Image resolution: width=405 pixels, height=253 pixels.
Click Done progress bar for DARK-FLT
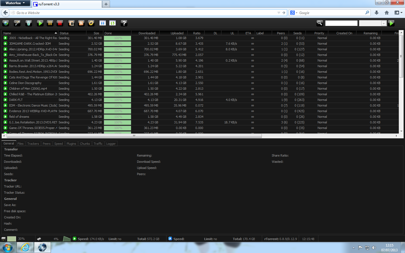pyautogui.click(x=118, y=100)
